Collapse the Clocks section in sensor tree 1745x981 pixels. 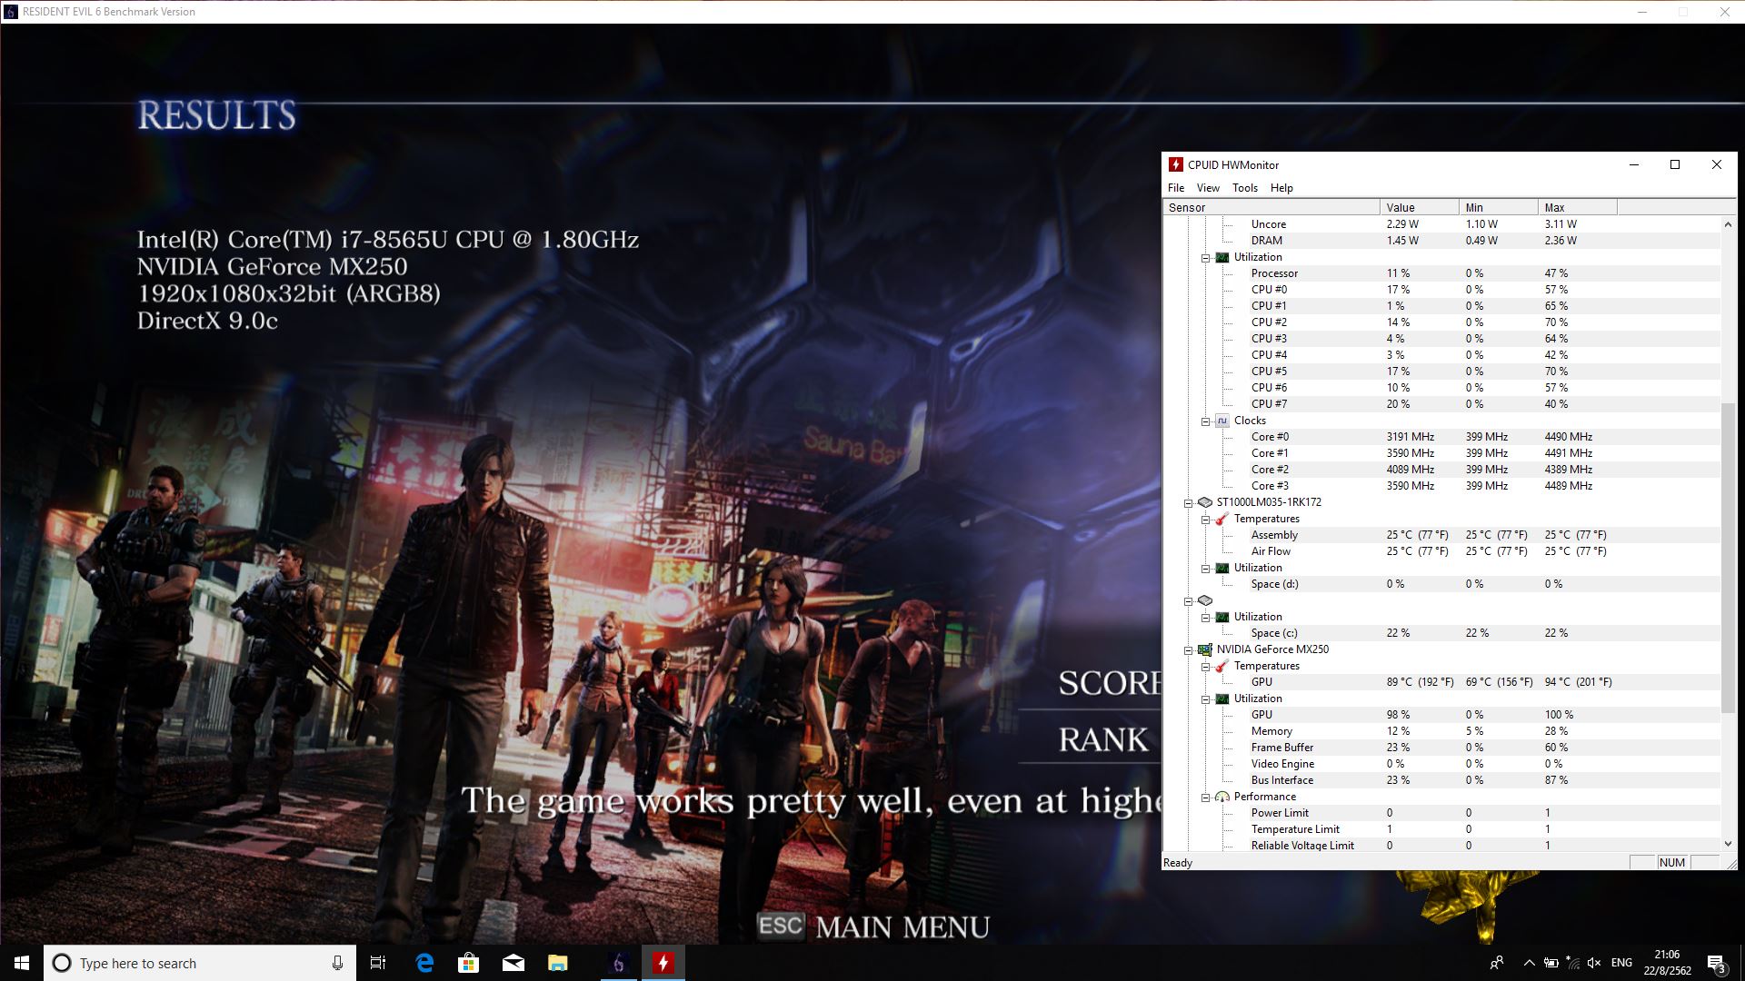pos(1205,421)
